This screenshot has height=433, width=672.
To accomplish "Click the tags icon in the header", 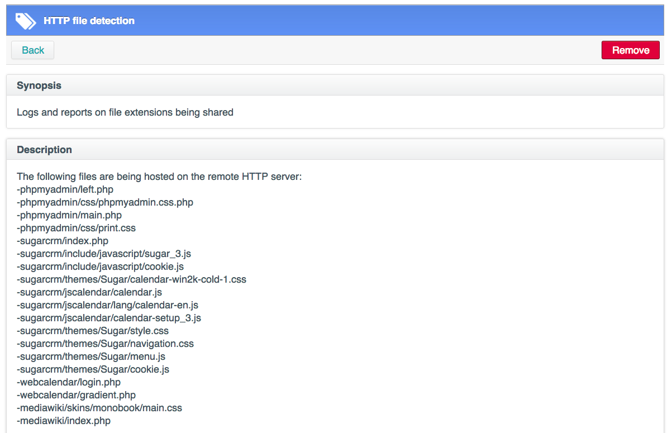I will (x=25, y=21).
